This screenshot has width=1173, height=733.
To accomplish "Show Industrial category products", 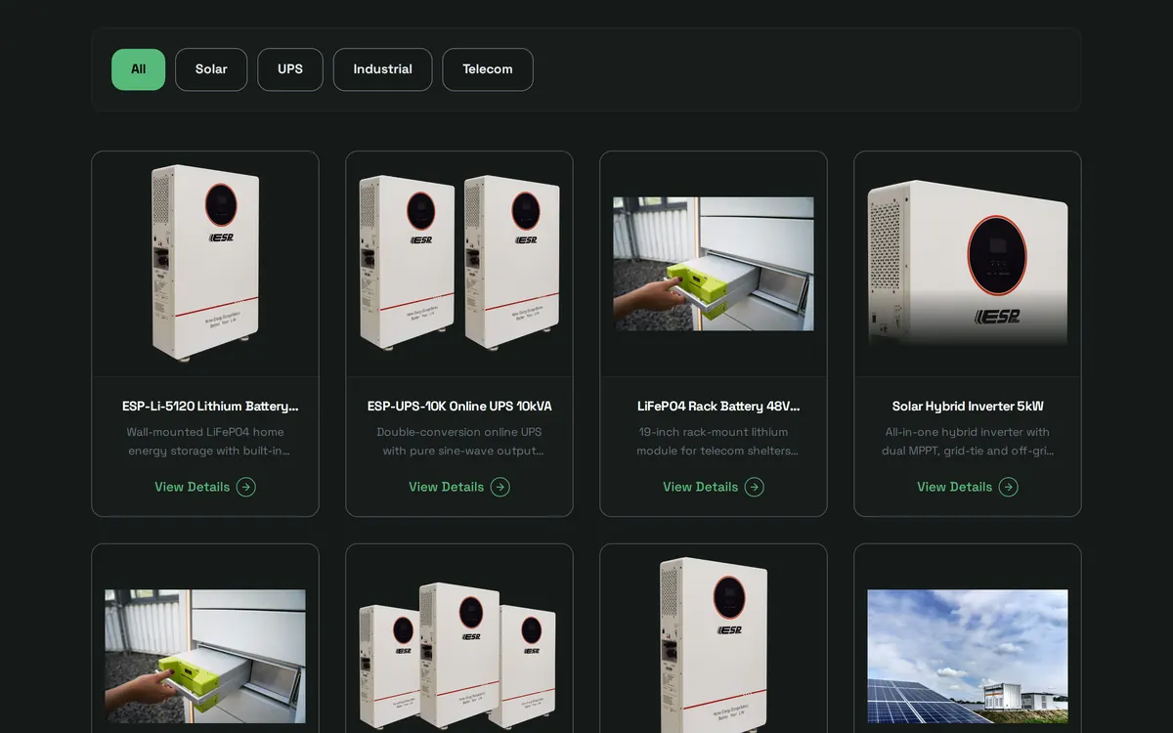I will coord(382,69).
